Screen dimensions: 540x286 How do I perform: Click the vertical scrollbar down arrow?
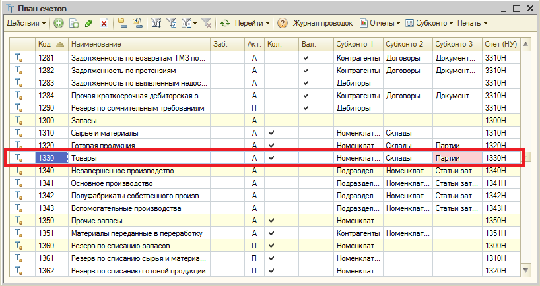pos(525,270)
